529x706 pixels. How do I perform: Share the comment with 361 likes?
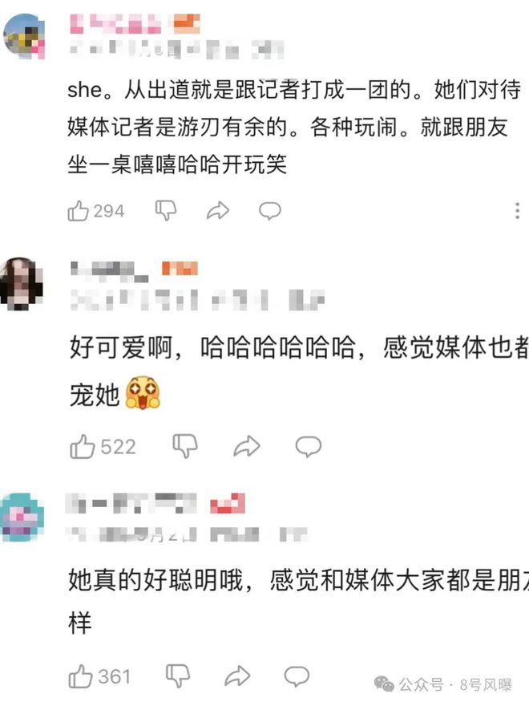(x=237, y=676)
